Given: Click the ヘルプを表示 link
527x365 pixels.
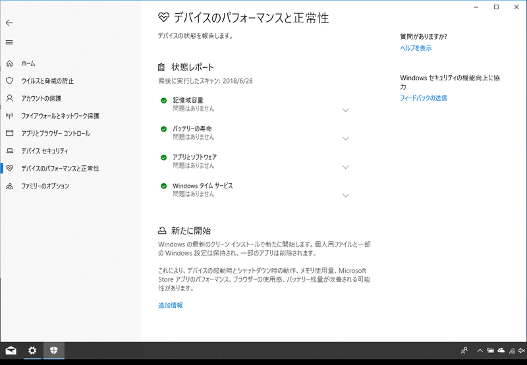Looking at the screenshot, I should point(416,48).
